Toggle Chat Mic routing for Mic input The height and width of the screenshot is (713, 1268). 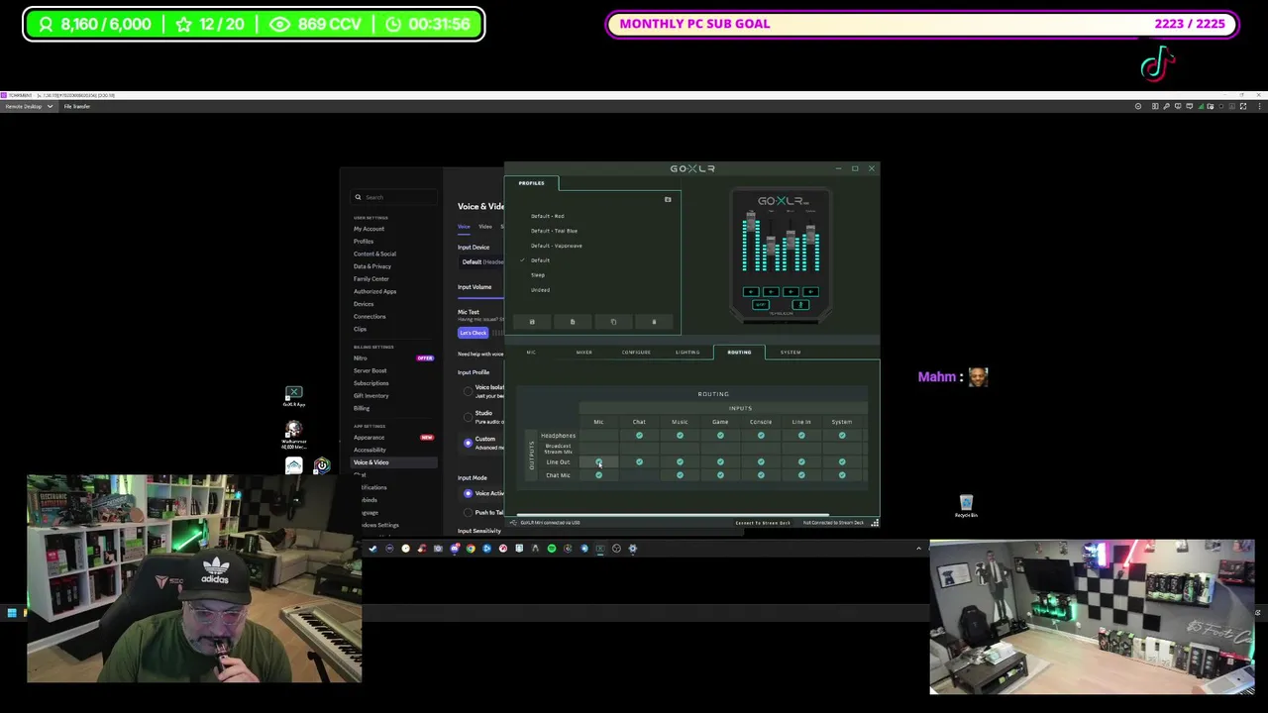point(598,475)
